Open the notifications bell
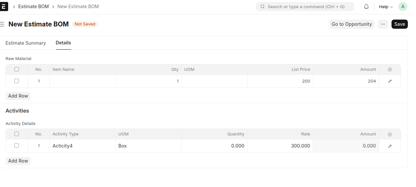The height and width of the screenshot is (187, 416). [366, 7]
